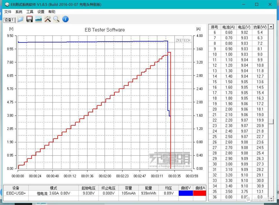Click the save chart image icon
This screenshot has height=205, width=279.
[38, 19]
